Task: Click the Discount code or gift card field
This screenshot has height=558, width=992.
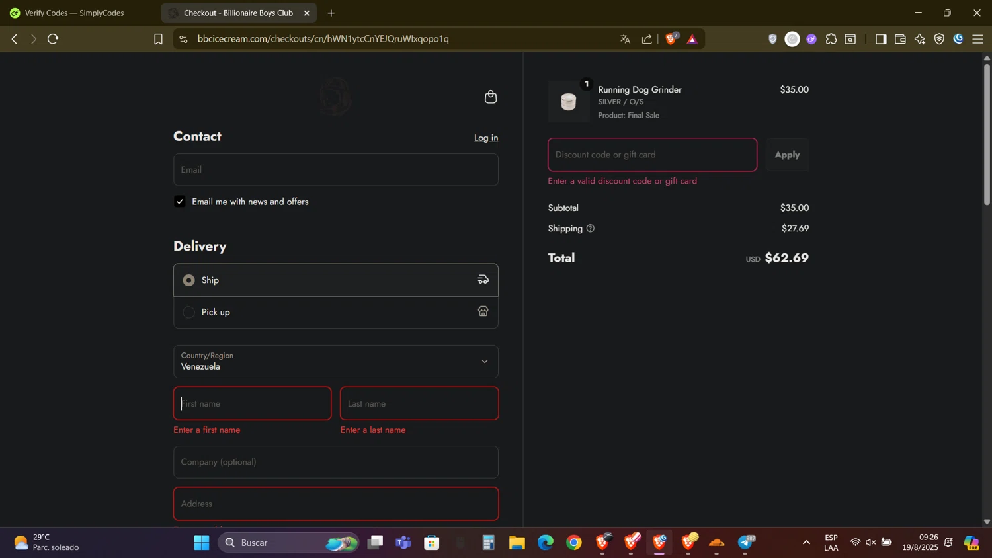Action: pyautogui.click(x=653, y=155)
